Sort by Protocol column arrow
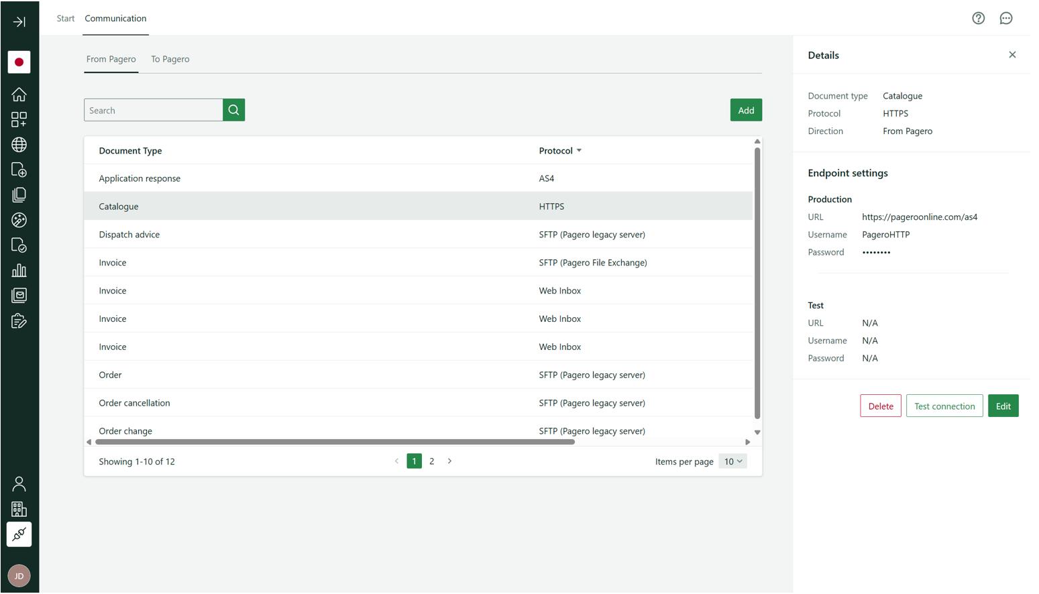This screenshot has width=1039, height=594. [579, 151]
